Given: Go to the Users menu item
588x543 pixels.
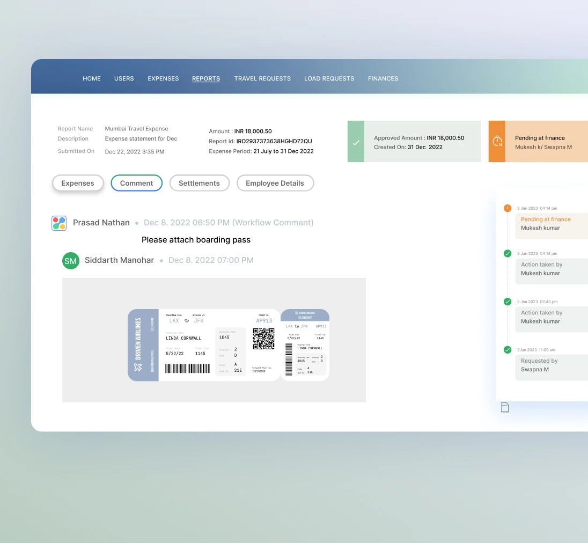Looking at the screenshot, I should (124, 78).
